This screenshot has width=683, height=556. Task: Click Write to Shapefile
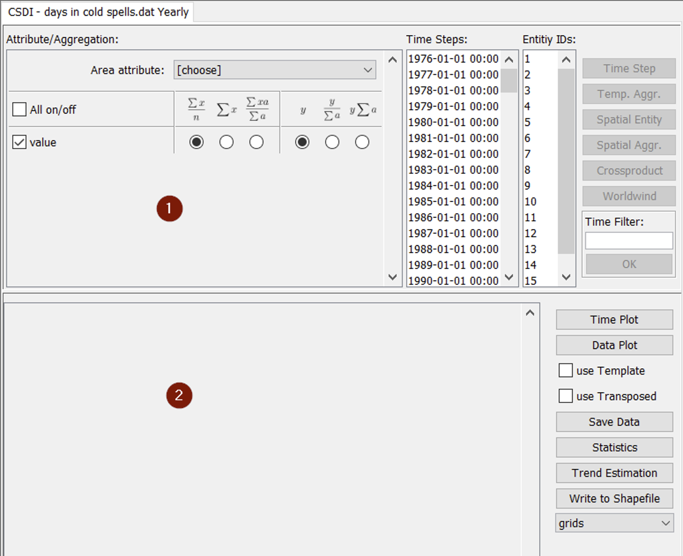(614, 498)
